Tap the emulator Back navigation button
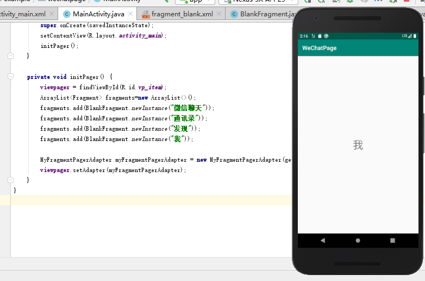425x281 pixels. (x=323, y=241)
